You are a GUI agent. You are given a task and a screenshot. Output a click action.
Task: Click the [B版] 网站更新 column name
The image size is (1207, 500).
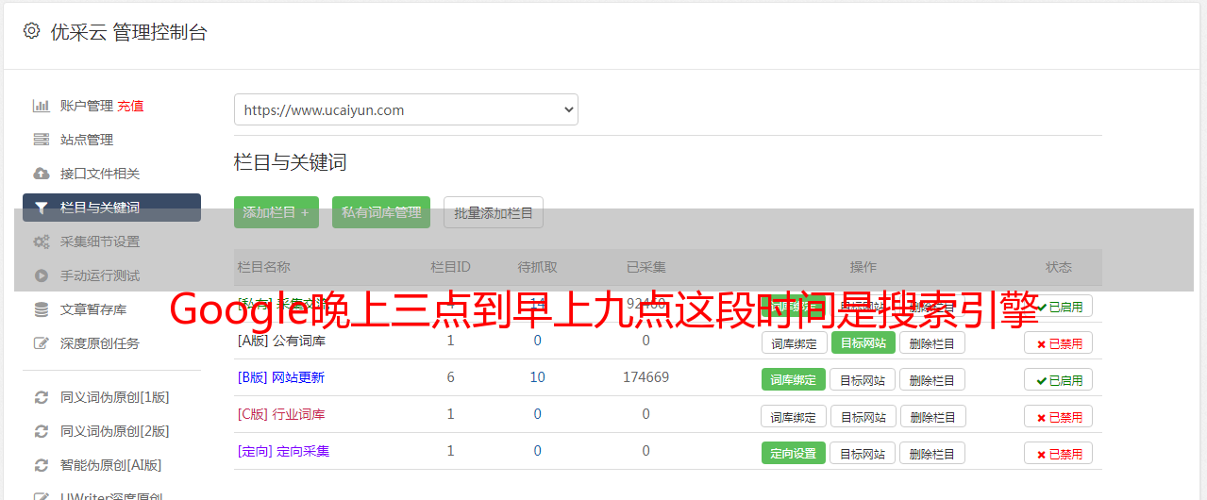tap(281, 377)
